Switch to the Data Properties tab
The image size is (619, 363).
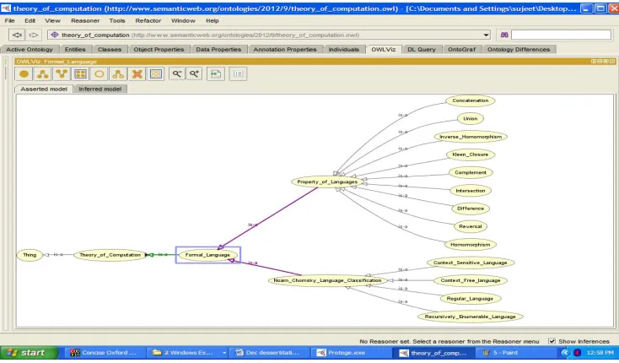point(218,49)
